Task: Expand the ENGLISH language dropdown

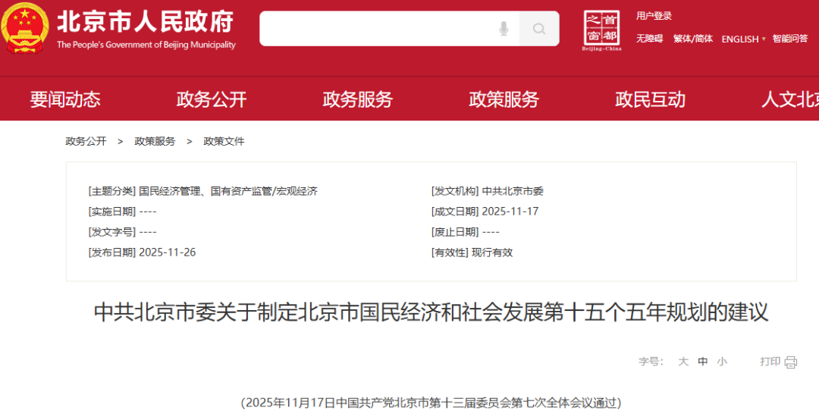Action: 743,39
